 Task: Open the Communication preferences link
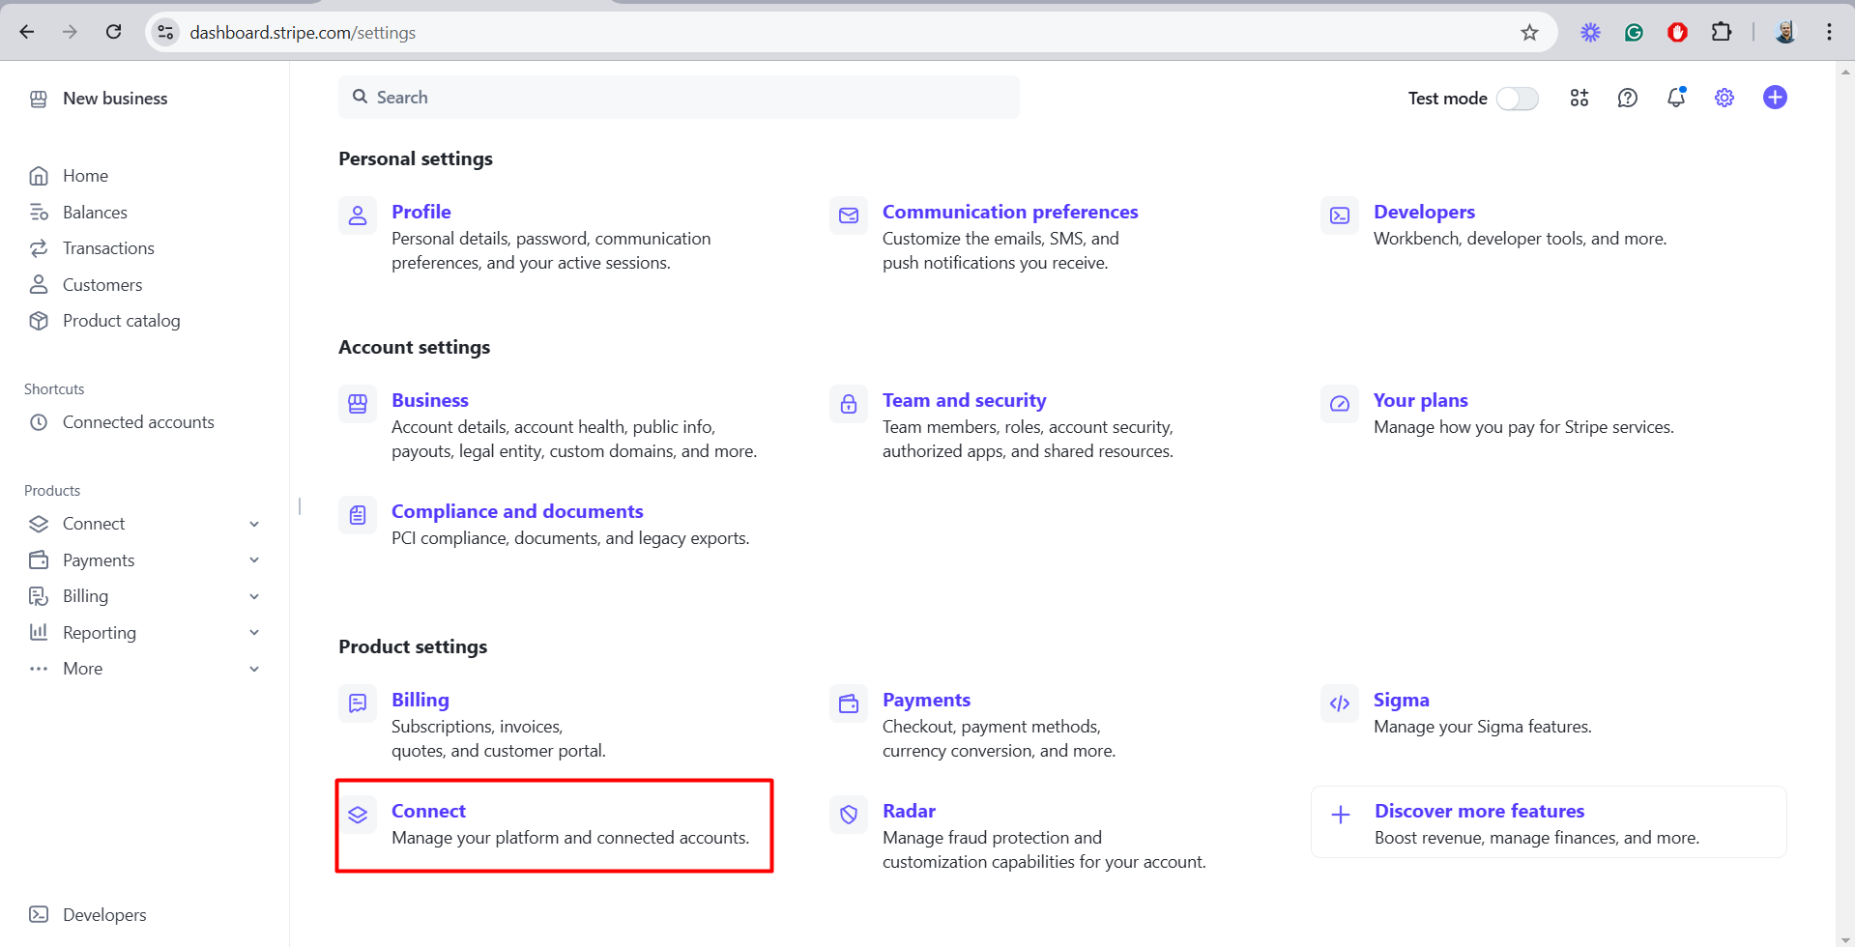pyautogui.click(x=1010, y=212)
